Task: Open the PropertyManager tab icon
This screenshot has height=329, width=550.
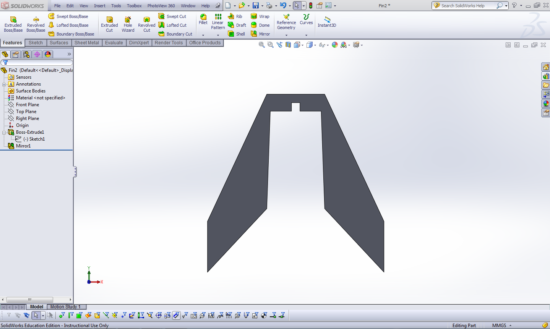Action: [16, 54]
